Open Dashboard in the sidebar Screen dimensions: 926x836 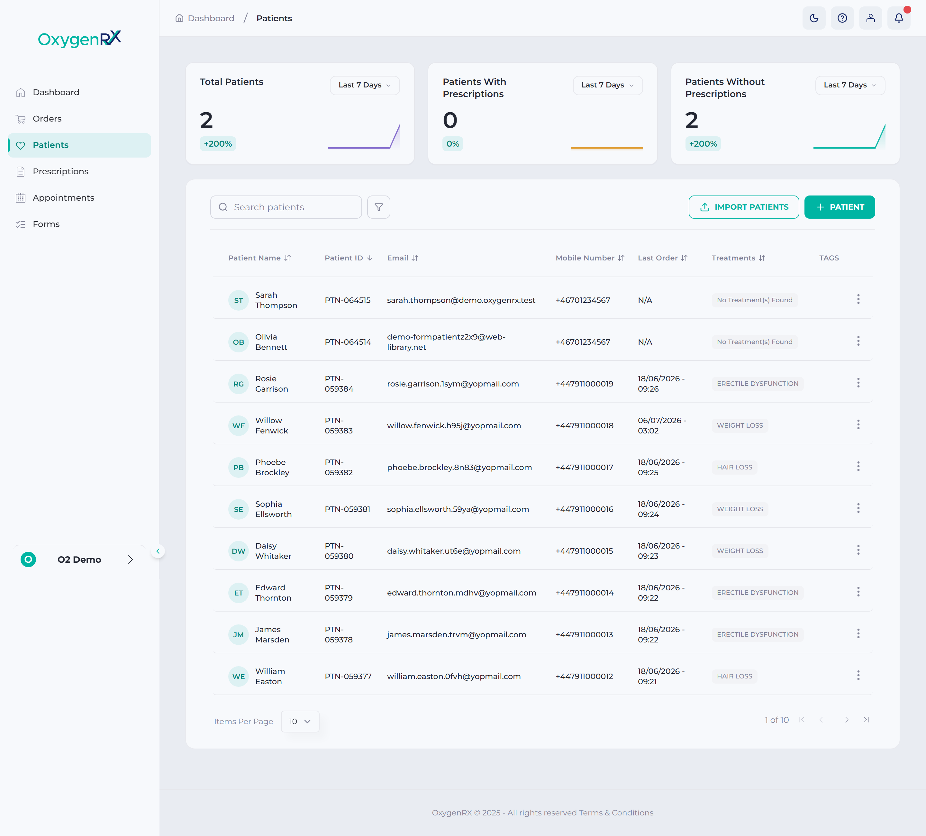(79, 92)
